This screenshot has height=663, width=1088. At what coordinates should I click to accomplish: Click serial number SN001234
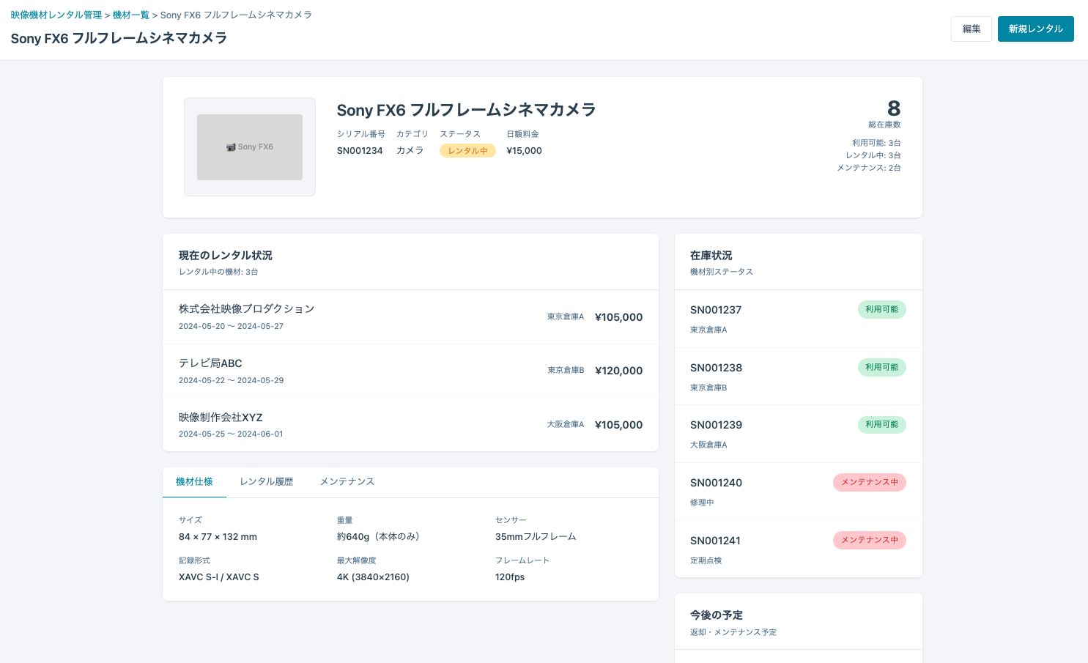click(x=360, y=151)
